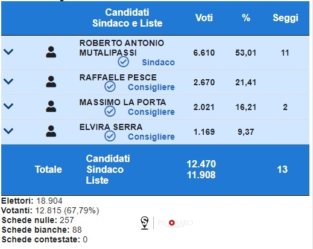This screenshot has width=313, height=249.
Task: Click La Porta's Consigliere checkmark icon
Action: pyautogui.click(x=110, y=111)
